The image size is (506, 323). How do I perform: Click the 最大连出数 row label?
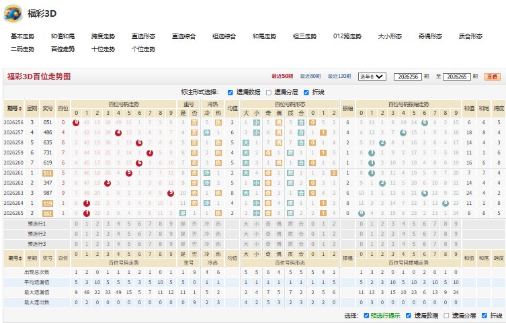(x=37, y=303)
